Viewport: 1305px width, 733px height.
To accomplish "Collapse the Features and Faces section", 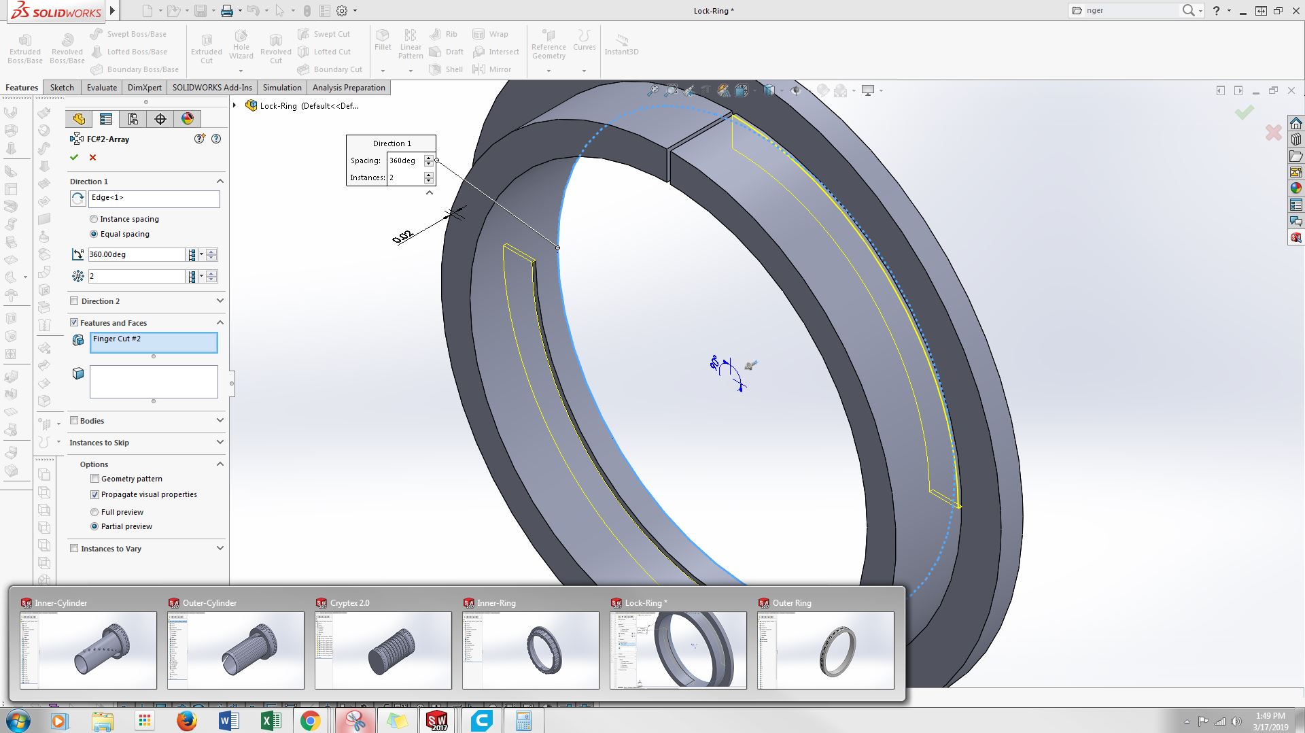I will 220,322.
